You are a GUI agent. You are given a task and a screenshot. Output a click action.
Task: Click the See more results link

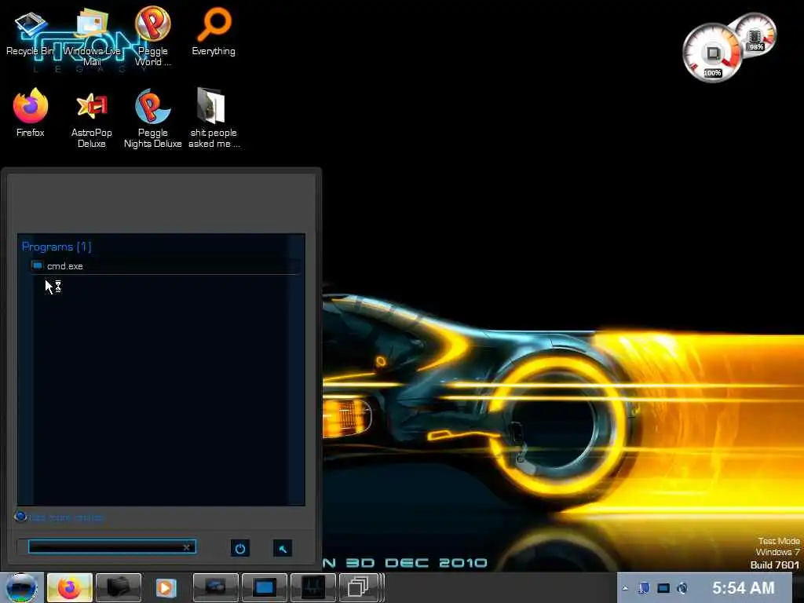coord(60,517)
